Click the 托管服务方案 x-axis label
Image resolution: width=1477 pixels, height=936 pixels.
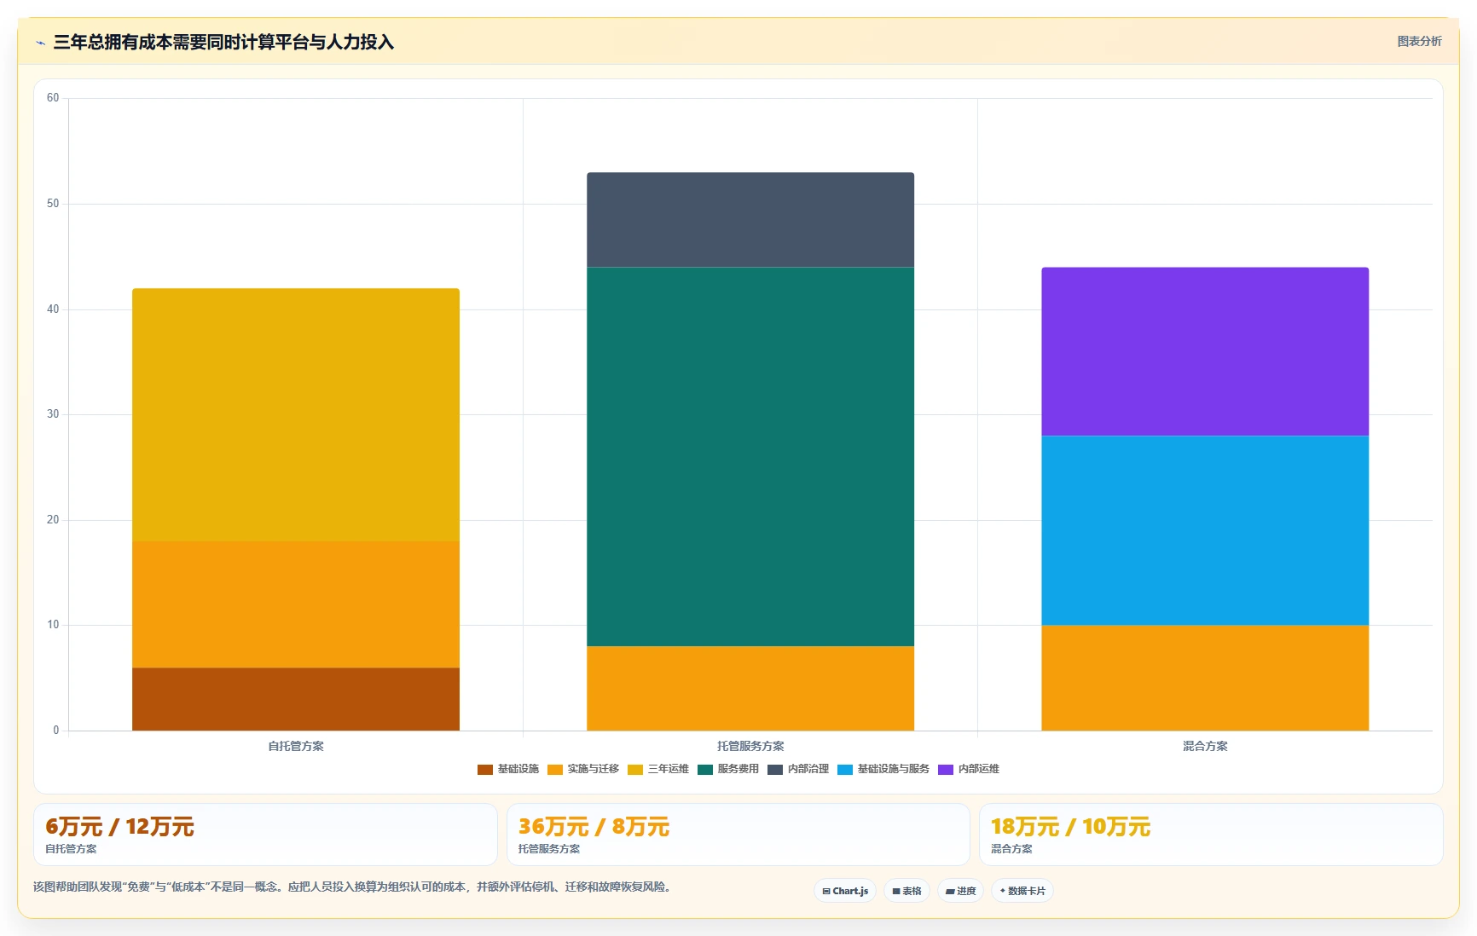click(750, 746)
